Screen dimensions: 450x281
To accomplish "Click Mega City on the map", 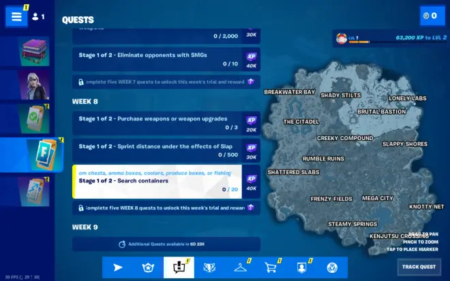I will (x=377, y=198).
